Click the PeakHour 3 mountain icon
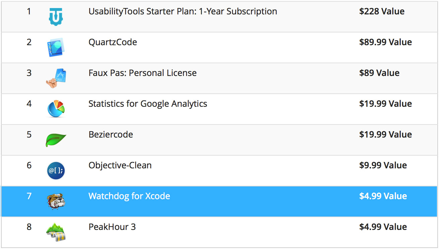This screenshot has height=249, width=439. pos(56,232)
